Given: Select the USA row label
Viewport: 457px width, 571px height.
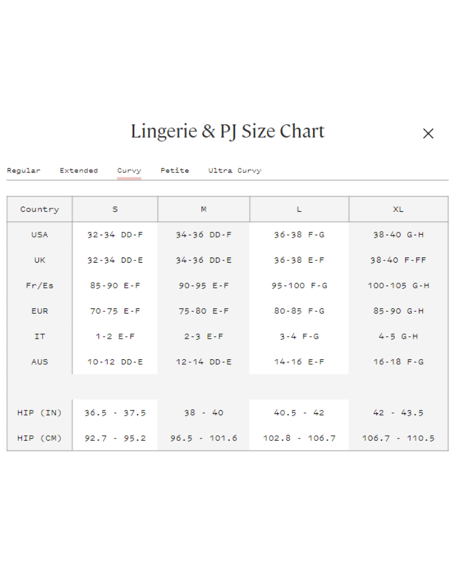Looking at the screenshot, I should tap(39, 235).
